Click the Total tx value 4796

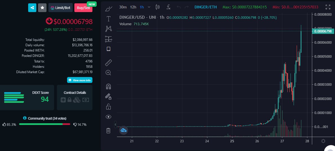[89, 61]
